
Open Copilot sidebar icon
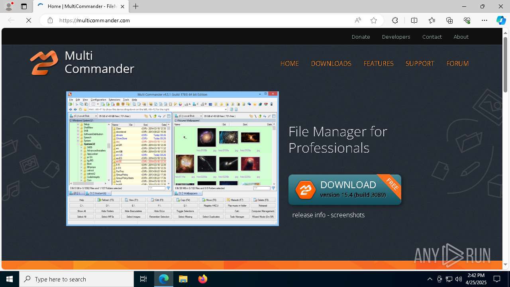coord(501,20)
